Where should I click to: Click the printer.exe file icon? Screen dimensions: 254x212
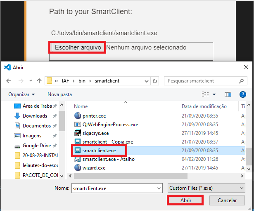78,116
